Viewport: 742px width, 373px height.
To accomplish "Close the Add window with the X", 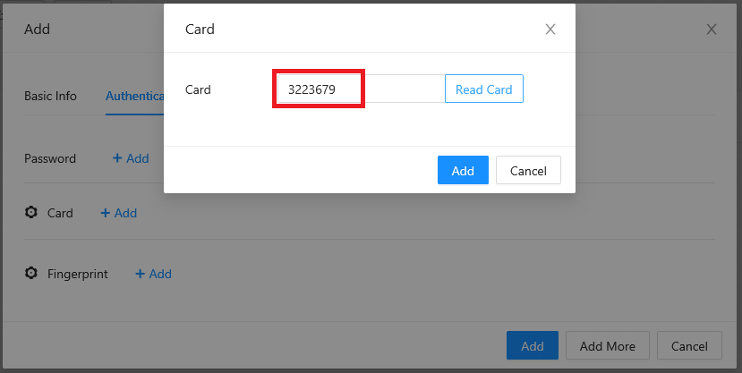I will click(x=712, y=30).
